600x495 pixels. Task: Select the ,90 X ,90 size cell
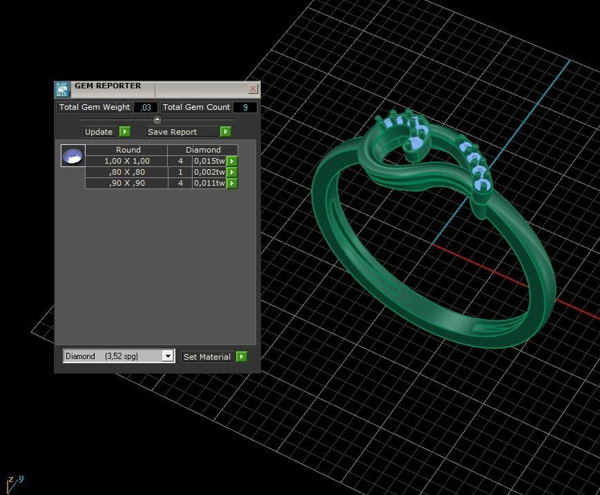click(x=126, y=183)
